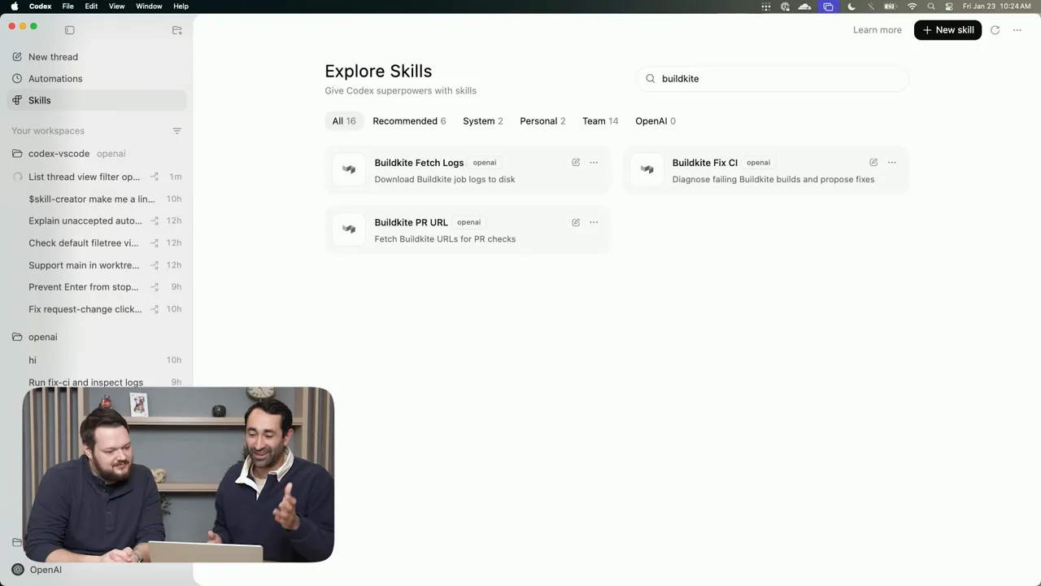
Task: Click the OpenAI account label at bottom
Action: [46, 570]
